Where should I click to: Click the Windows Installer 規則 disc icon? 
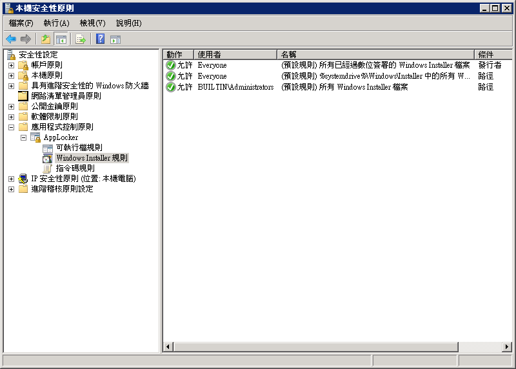pyautogui.click(x=47, y=158)
